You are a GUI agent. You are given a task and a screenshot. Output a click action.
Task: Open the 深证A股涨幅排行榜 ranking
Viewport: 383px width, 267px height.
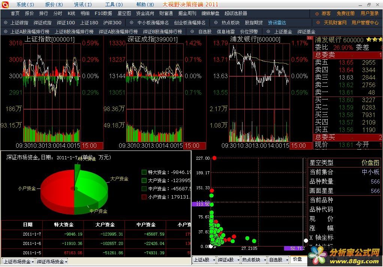118,32
